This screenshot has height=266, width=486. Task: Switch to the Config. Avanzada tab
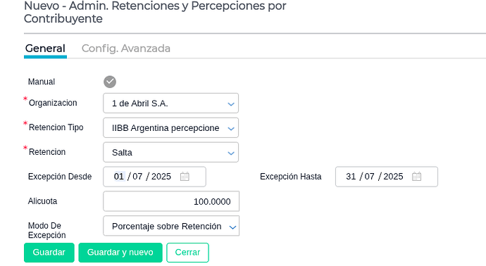tap(126, 49)
